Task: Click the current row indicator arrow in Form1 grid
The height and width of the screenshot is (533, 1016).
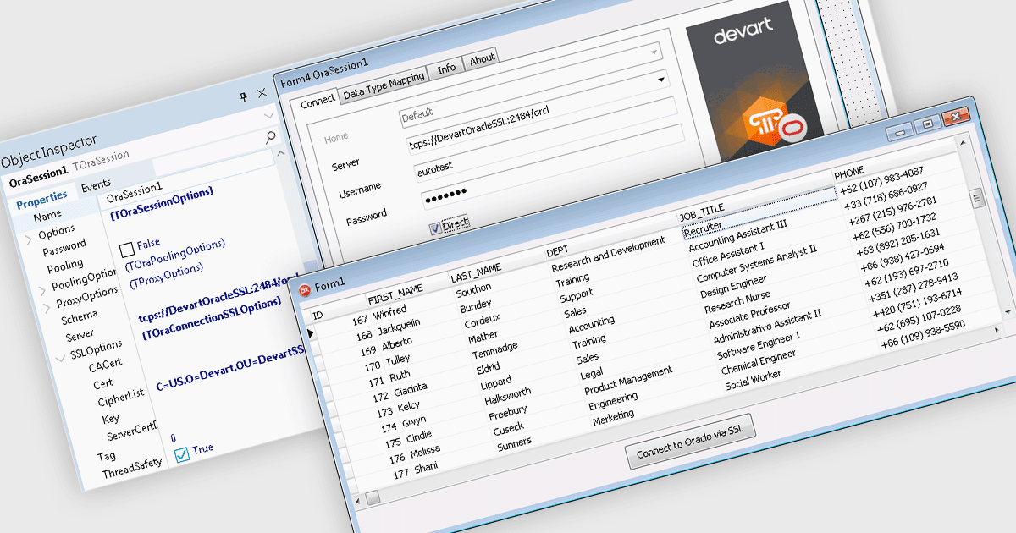Action: coord(312,335)
